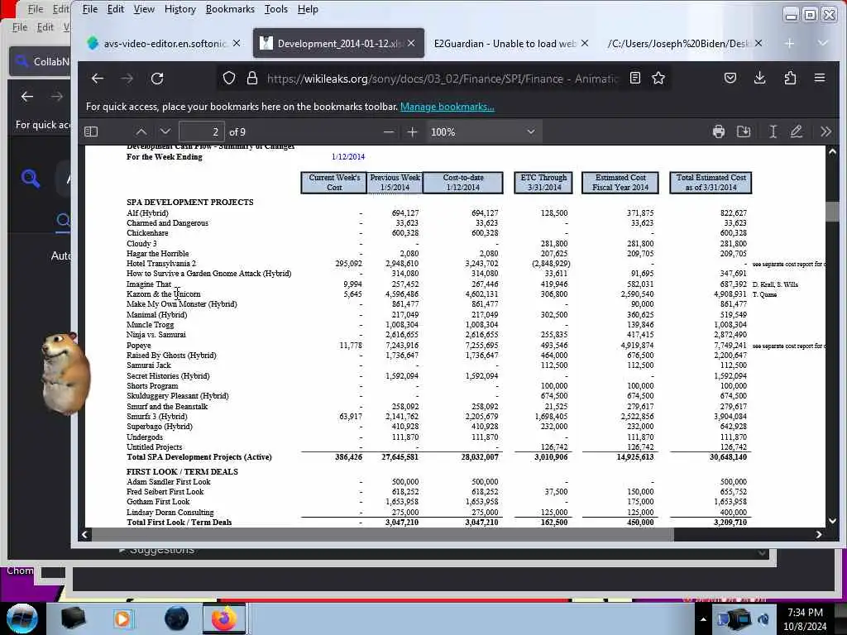Reload the current page
Image resolution: width=847 pixels, height=635 pixels.
pos(157,79)
